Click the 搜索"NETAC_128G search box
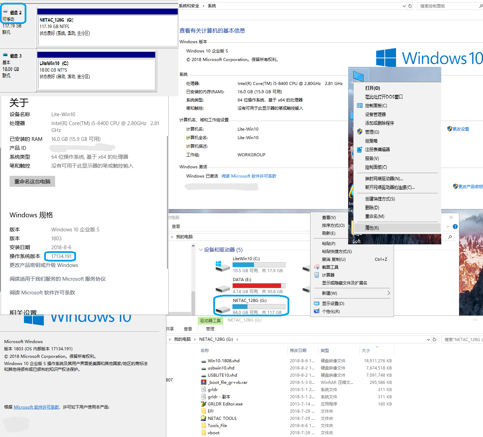 (462, 339)
